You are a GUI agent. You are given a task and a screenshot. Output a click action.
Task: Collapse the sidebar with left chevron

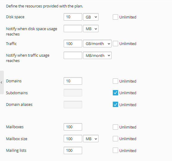2,82
